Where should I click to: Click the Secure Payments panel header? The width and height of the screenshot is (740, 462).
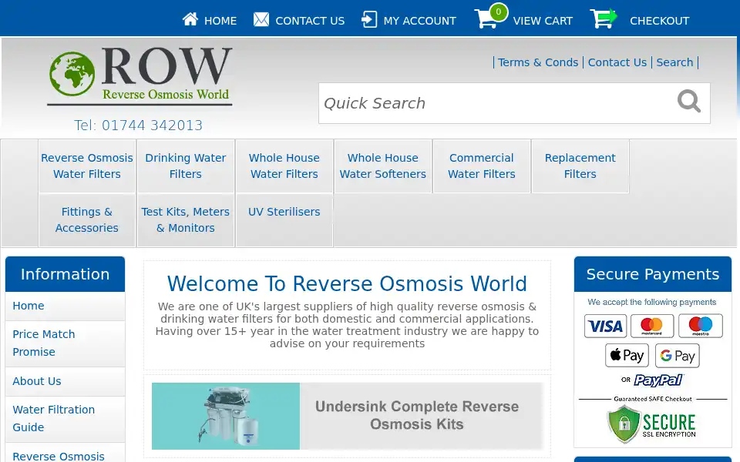pyautogui.click(x=653, y=274)
